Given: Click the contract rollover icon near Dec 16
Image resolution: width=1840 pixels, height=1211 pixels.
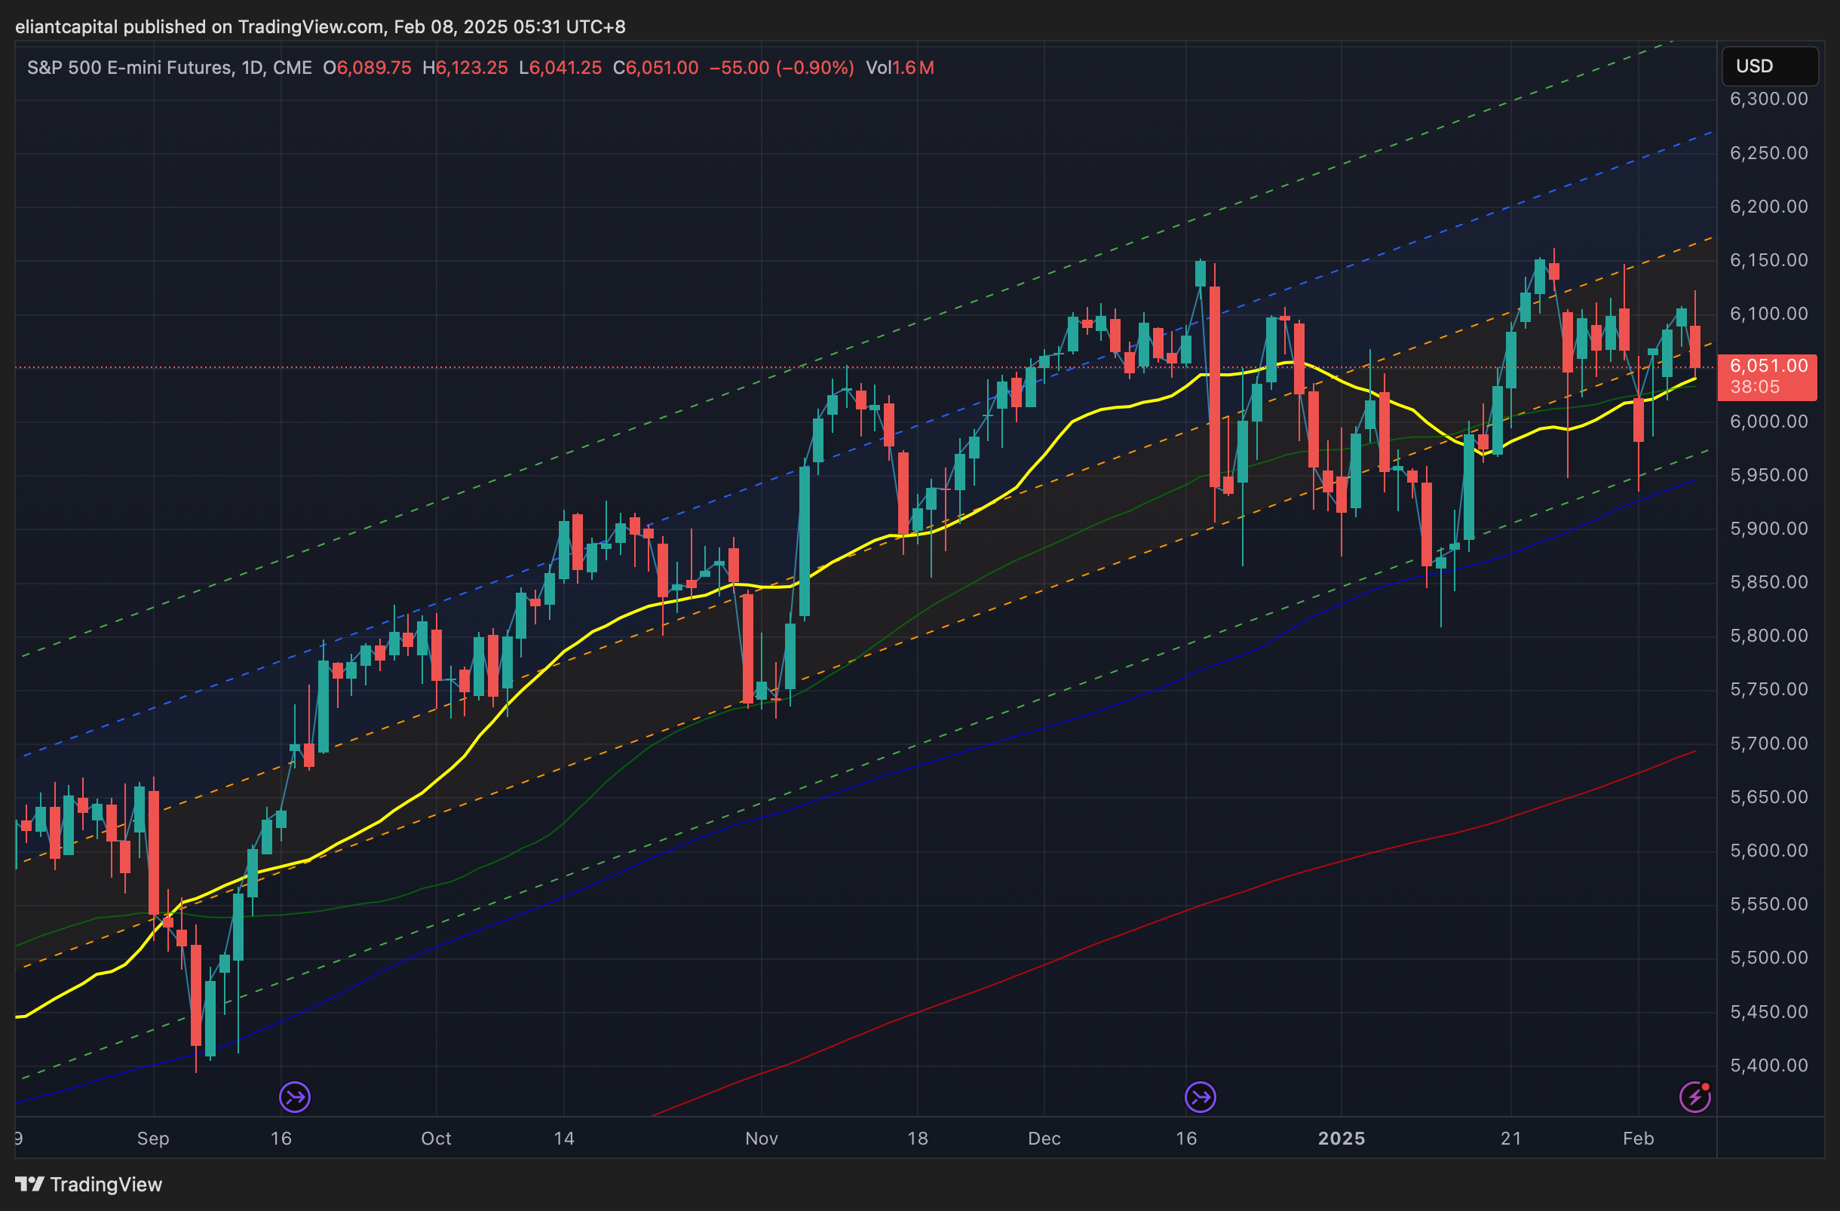Looking at the screenshot, I should pos(1200,1096).
